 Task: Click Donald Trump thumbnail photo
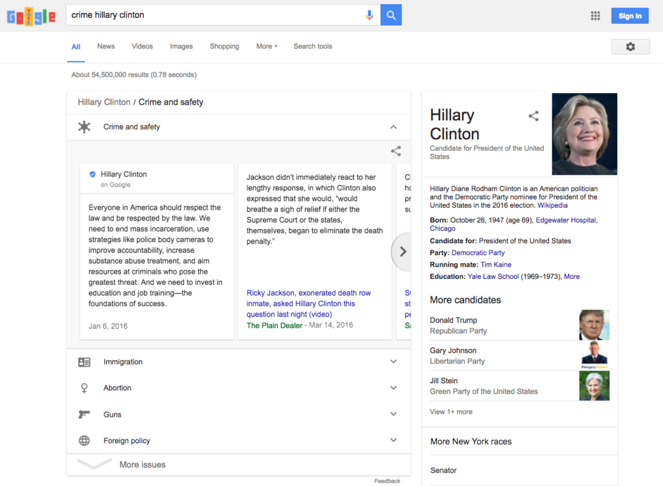tap(594, 325)
